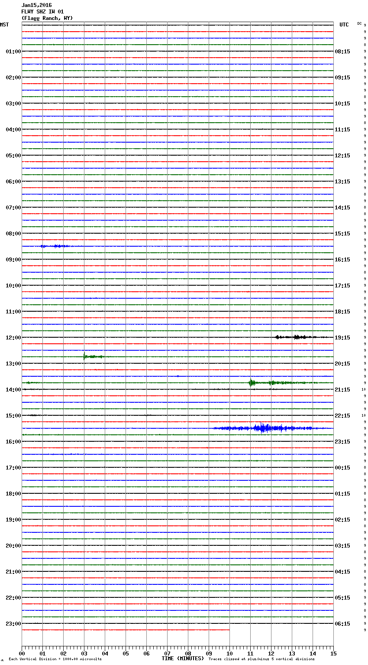The width and height of the screenshot is (368, 665).
Task: Click the 23:00 MST time label
Action: [x=13, y=624]
